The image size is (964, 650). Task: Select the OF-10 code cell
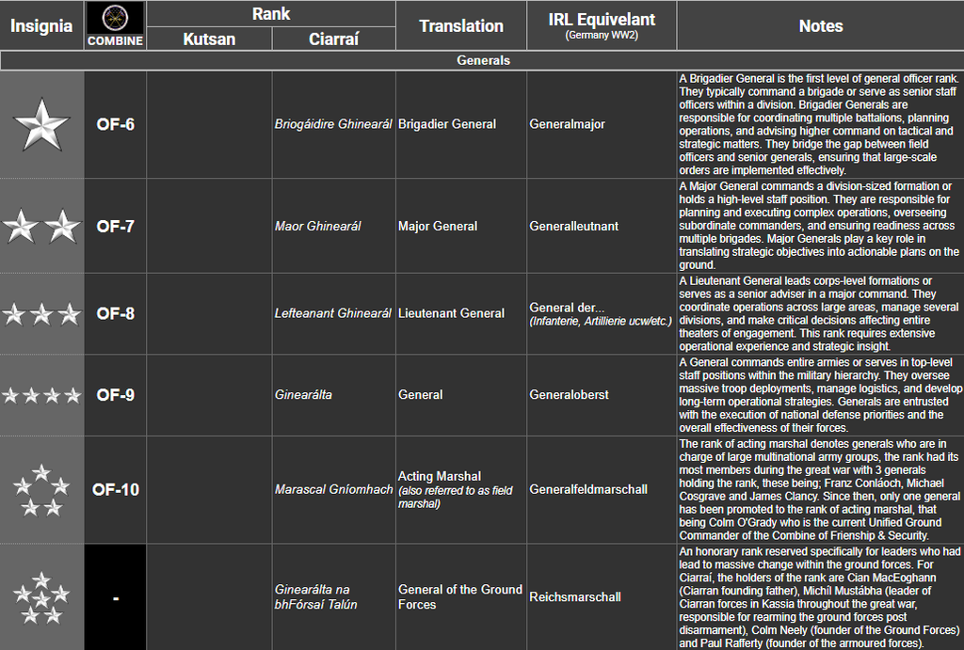[116, 490]
